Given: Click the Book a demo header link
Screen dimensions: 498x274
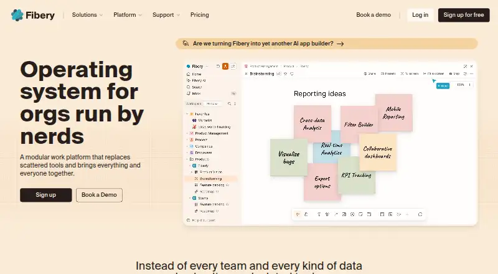Looking at the screenshot, I should pyautogui.click(x=374, y=15).
